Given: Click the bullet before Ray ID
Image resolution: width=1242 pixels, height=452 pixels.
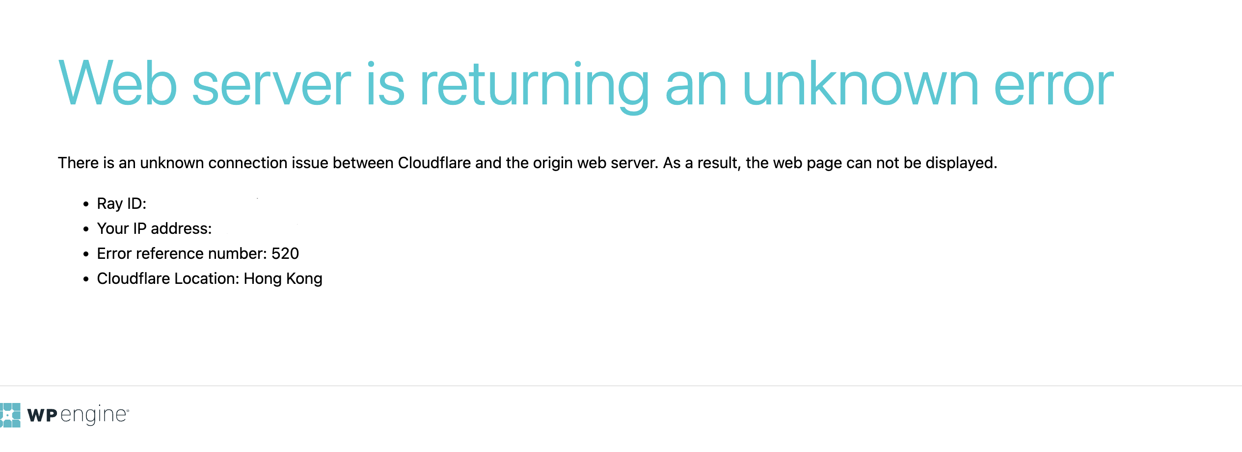Looking at the screenshot, I should pos(86,204).
